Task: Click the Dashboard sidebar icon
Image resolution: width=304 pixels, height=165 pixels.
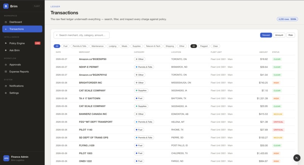Action: pos(6,22)
